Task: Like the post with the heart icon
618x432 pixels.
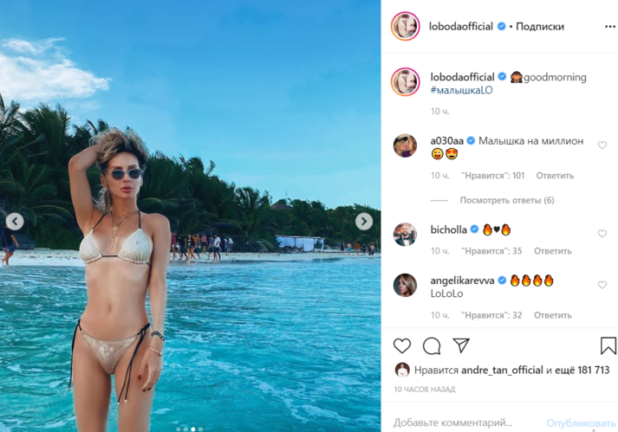Action: pos(402,345)
